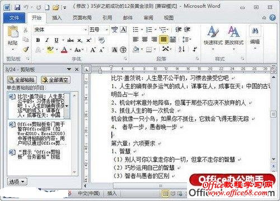Click the Distributed alignment icon
Image resolution: width=280 pixels, height=201 pixels.
(x=173, y=40)
